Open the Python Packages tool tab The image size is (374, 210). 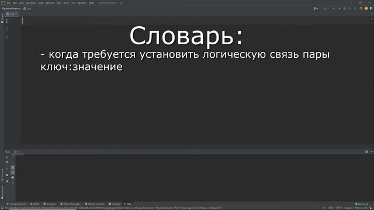[70, 204]
